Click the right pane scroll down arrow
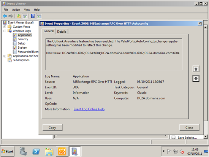The width and height of the screenshot is (209, 157). point(206,136)
